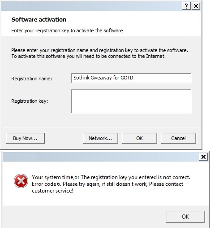Screen dimensions: 210x228
Task: Click the question mark help button
Action: click(x=186, y=6)
